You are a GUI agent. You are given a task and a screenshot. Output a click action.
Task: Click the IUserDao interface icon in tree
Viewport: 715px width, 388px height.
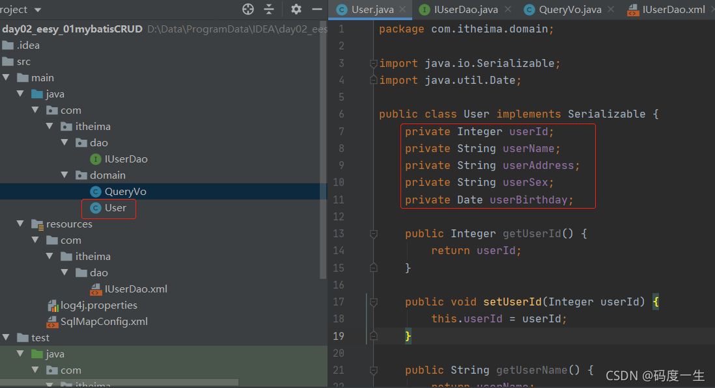tap(95, 159)
